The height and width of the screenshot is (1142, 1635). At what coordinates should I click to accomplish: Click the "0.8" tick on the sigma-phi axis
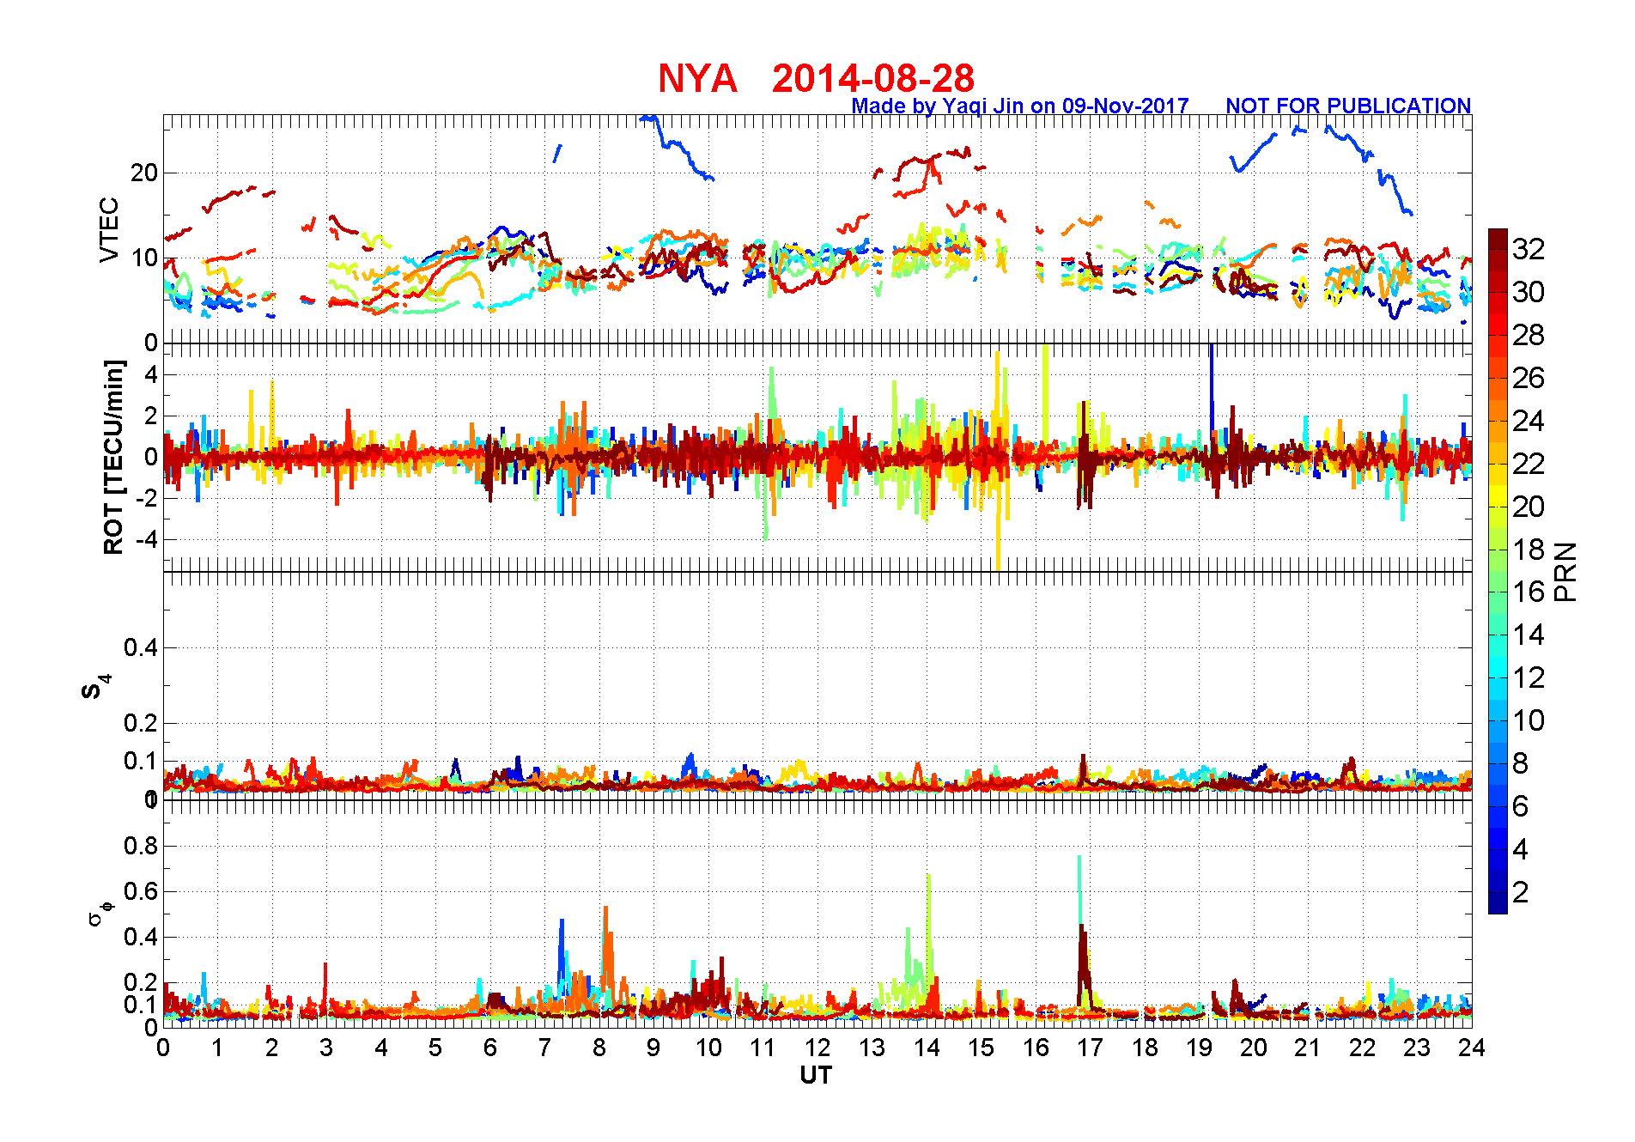tap(141, 846)
